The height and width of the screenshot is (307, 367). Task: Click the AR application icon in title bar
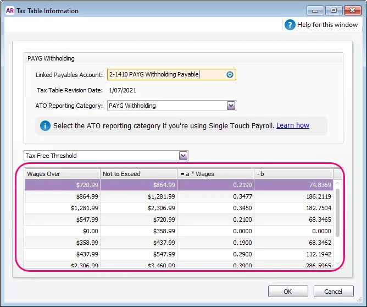click(x=10, y=11)
